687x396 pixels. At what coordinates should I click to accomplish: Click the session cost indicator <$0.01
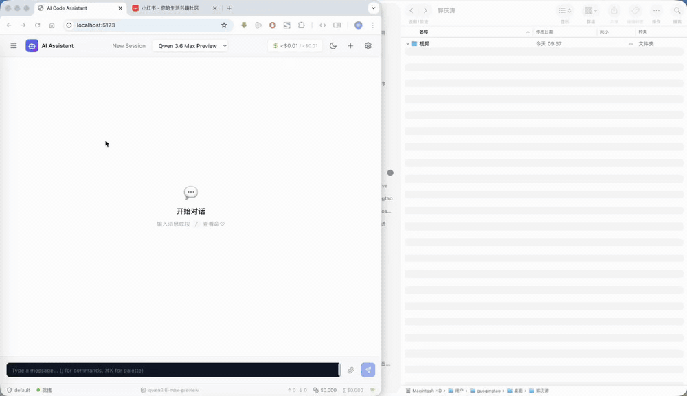pyautogui.click(x=295, y=45)
